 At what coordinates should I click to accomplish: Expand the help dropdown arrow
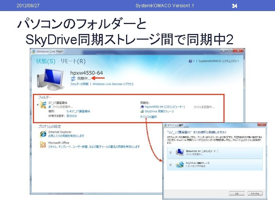194,61
